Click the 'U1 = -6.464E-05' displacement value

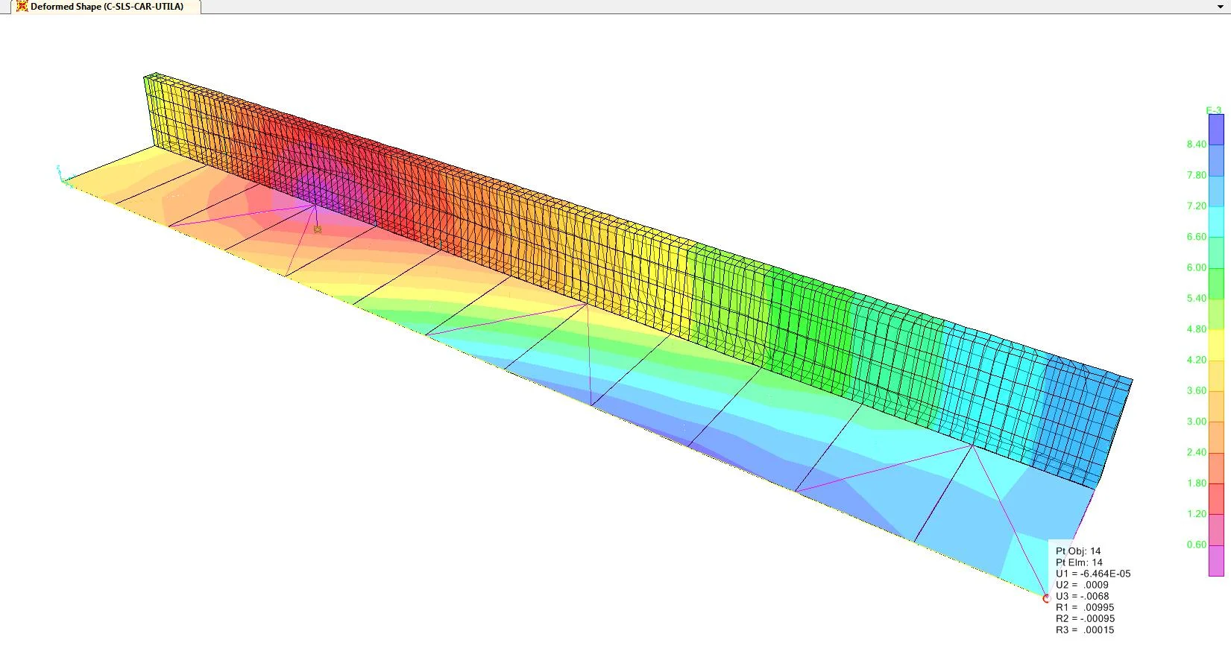(x=1093, y=574)
